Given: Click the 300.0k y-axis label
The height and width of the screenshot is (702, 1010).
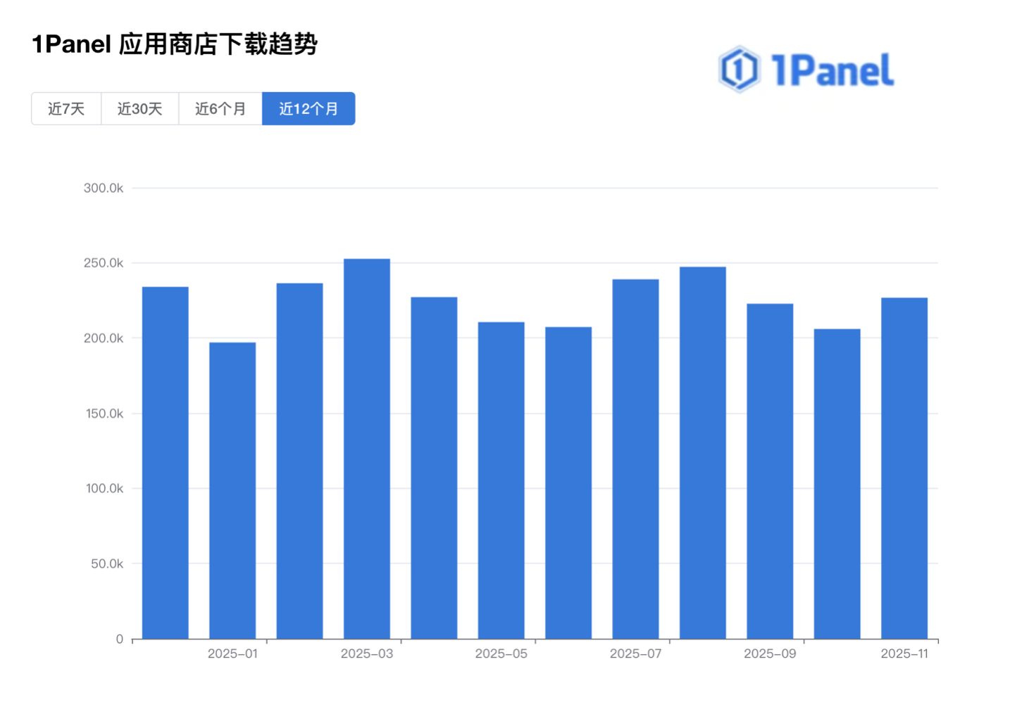Looking at the screenshot, I should [x=104, y=188].
